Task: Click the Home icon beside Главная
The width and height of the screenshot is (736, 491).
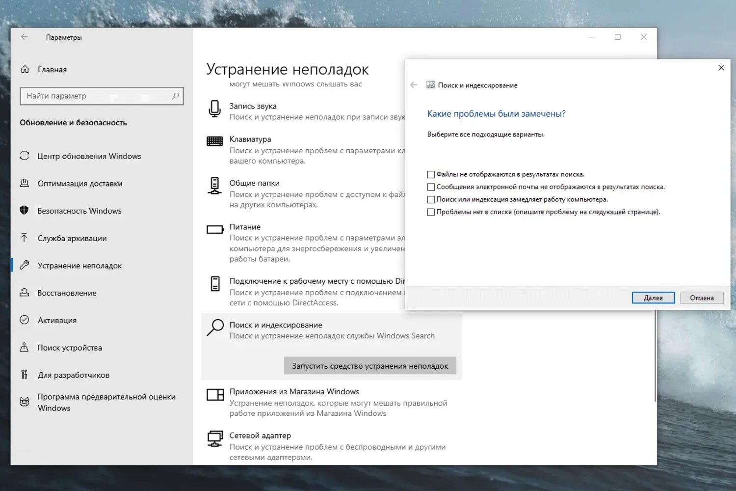Action: tap(25, 69)
